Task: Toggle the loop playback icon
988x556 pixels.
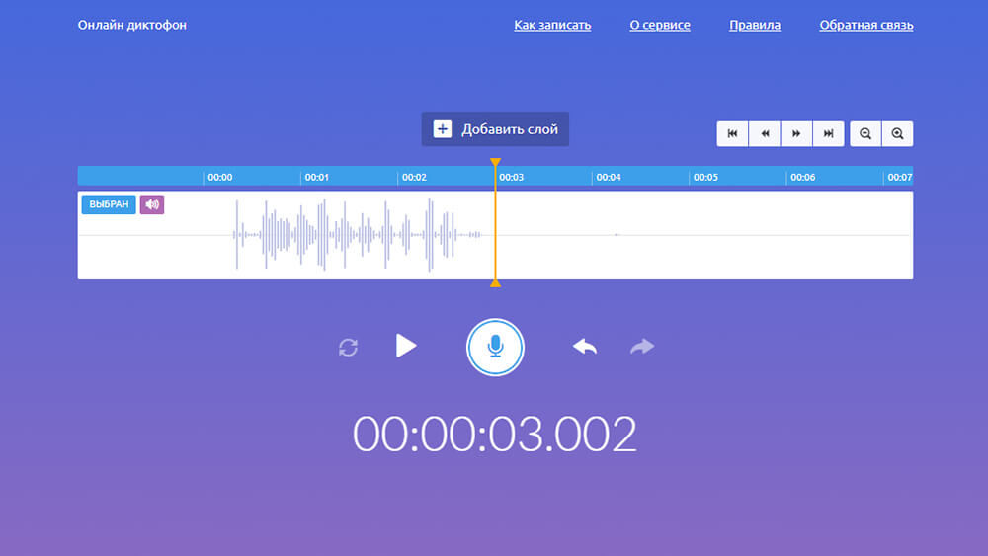Action: pyautogui.click(x=348, y=347)
